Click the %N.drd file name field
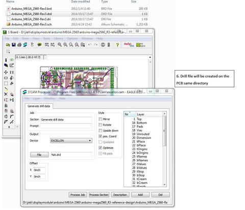245x210 pixels. [x=71, y=155]
